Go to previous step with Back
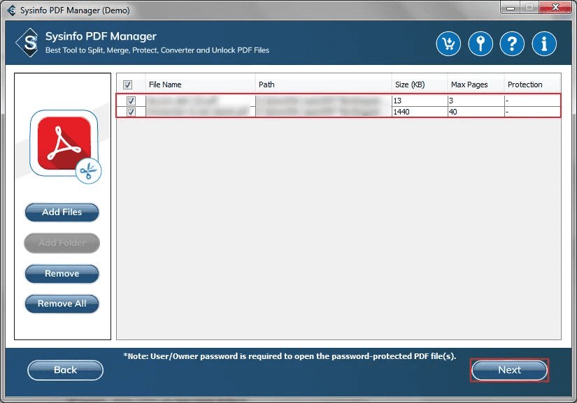The width and height of the screenshot is (577, 403). [65, 370]
